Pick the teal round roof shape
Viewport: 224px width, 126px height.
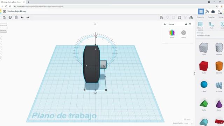pyautogui.click(x=204, y=122)
